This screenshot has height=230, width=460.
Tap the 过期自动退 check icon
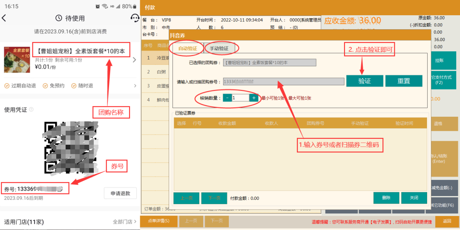click(6, 86)
